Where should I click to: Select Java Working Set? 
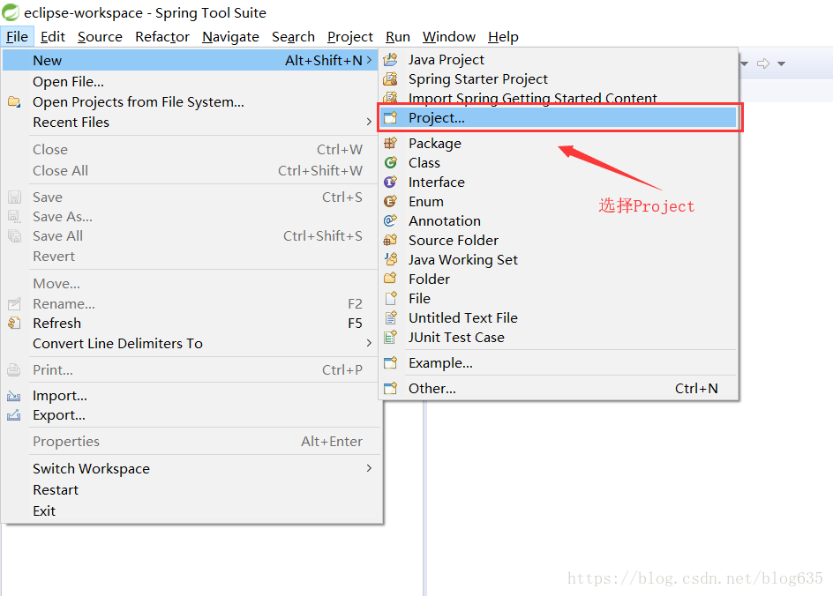(559, 259)
